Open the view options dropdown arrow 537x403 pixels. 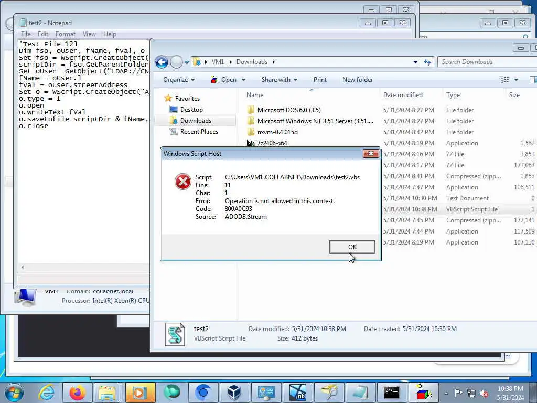point(516,80)
